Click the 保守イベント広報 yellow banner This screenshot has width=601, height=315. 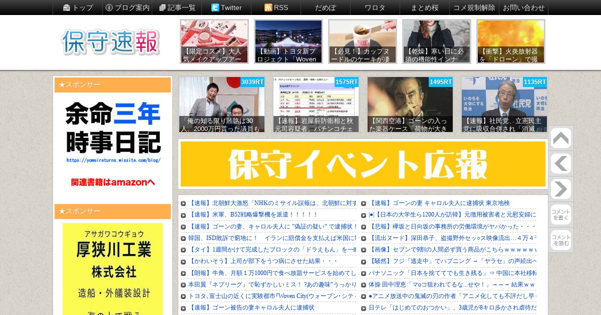[x=363, y=164]
